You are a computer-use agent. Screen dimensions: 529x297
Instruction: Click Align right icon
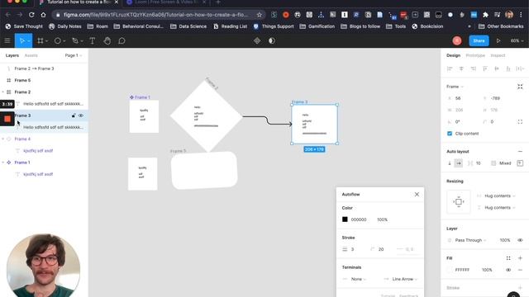coord(474,68)
